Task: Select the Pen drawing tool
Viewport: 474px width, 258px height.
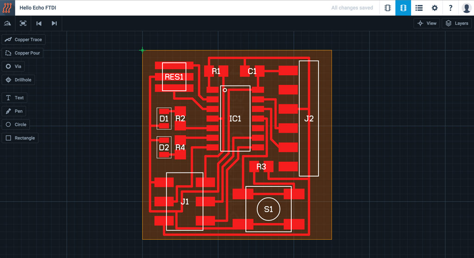Action: click(13, 111)
